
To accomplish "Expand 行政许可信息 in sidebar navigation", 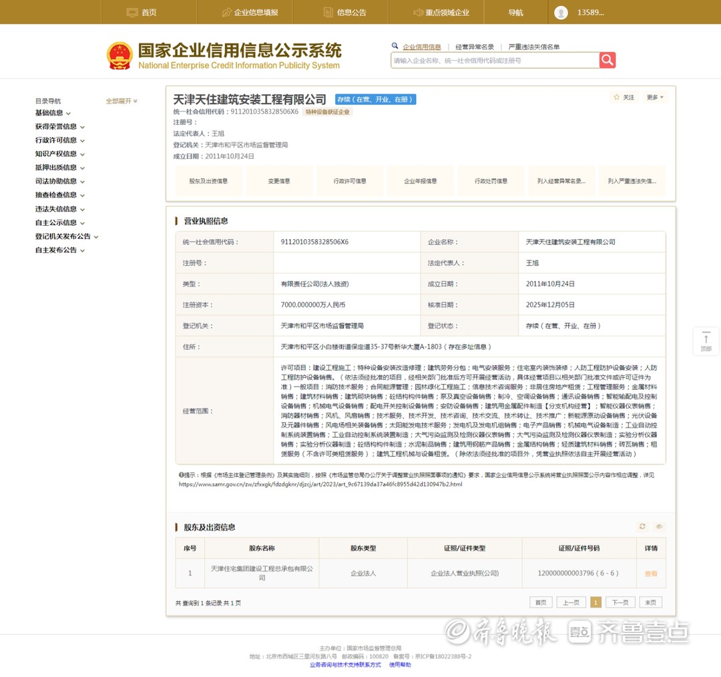I will click(x=60, y=140).
